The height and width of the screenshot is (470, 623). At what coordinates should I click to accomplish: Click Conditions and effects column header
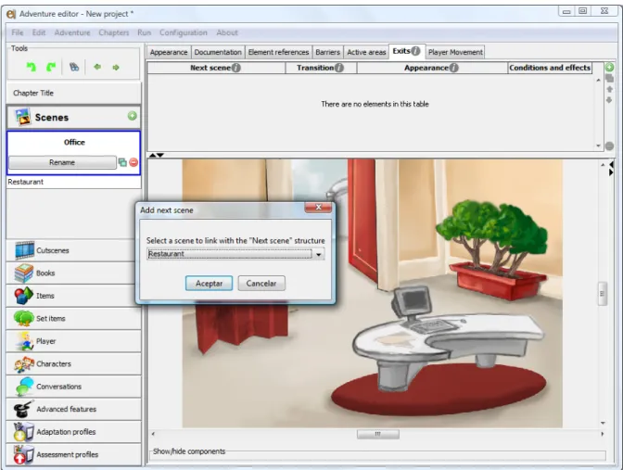pos(550,68)
